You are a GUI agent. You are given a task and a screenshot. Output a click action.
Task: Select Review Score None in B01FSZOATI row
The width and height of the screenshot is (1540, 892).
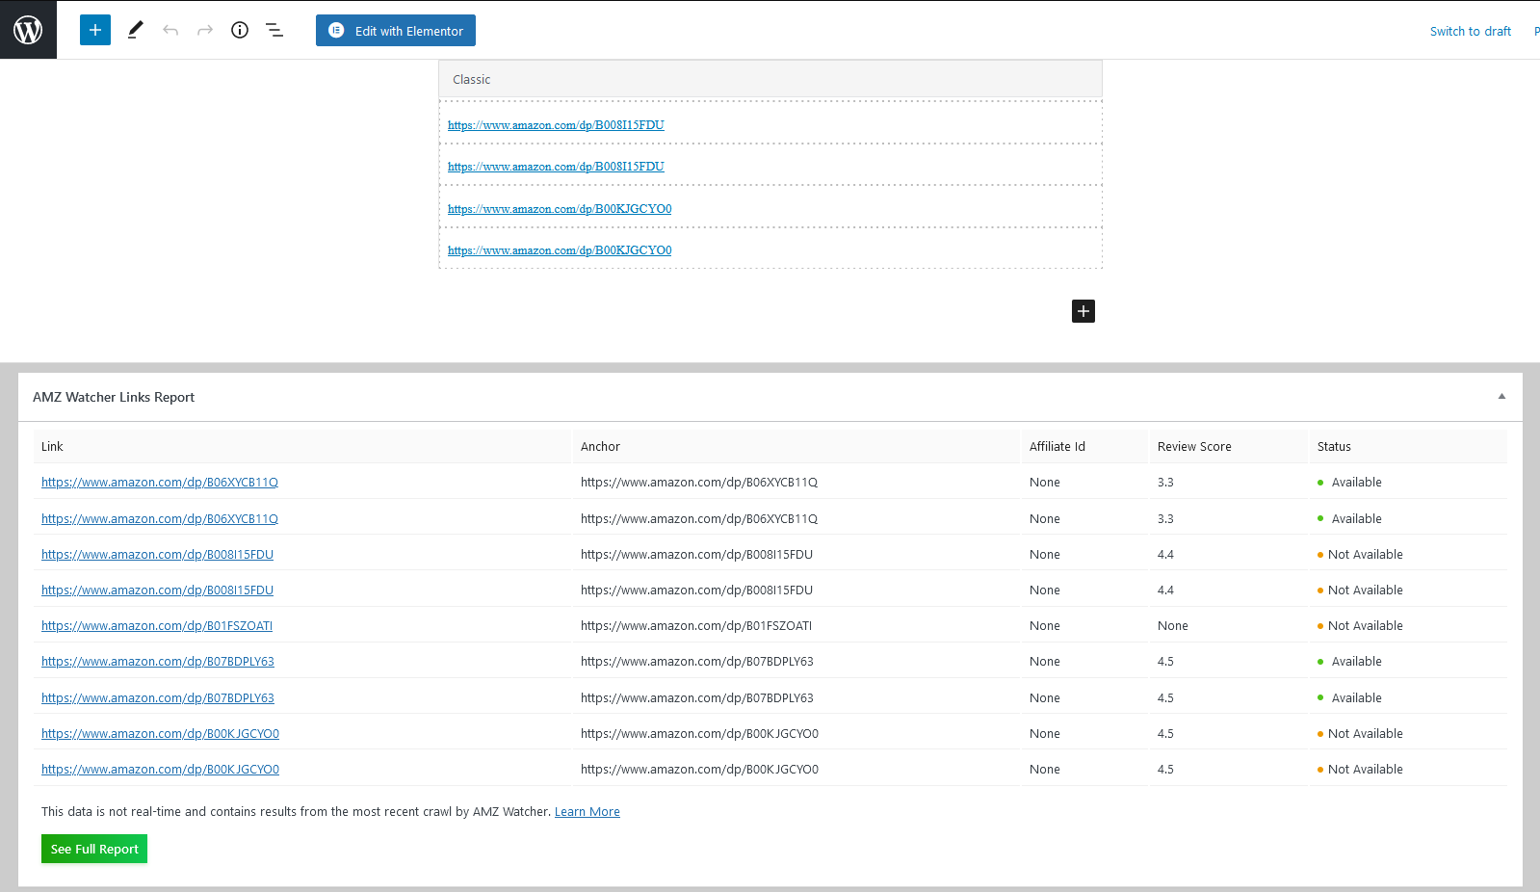coord(1173,626)
